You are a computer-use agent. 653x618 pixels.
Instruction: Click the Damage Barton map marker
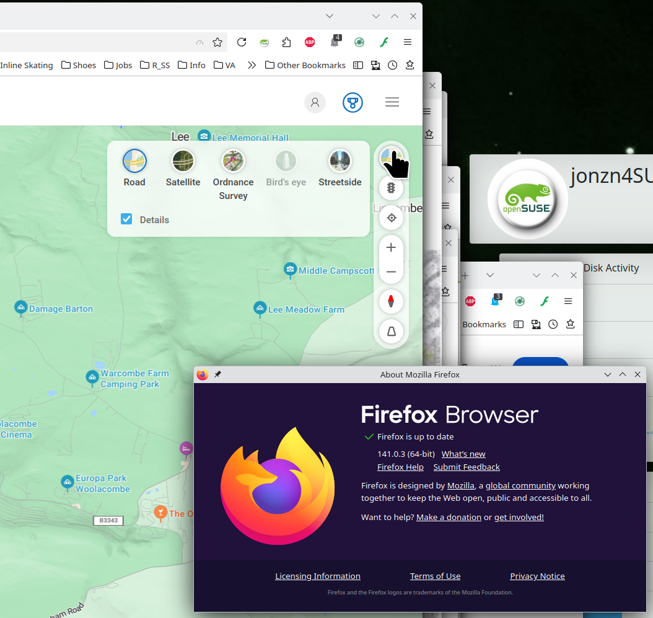21,307
